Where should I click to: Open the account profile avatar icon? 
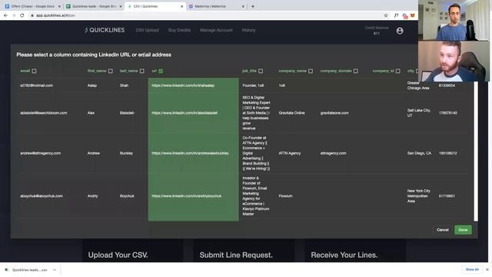(x=400, y=31)
